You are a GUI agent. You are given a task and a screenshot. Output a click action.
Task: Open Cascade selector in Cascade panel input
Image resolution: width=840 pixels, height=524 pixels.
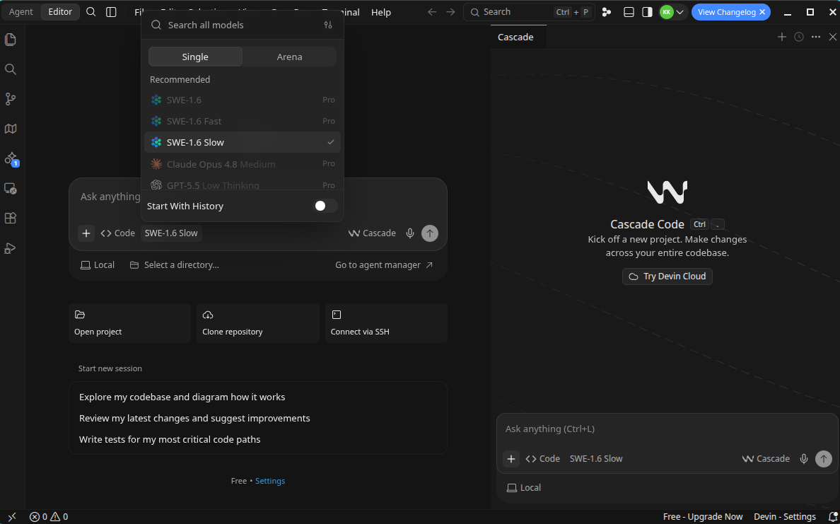pos(766,459)
